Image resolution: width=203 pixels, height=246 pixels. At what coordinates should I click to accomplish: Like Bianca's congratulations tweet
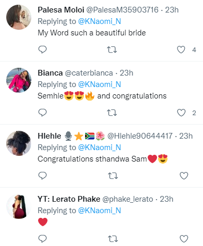coord(181,113)
